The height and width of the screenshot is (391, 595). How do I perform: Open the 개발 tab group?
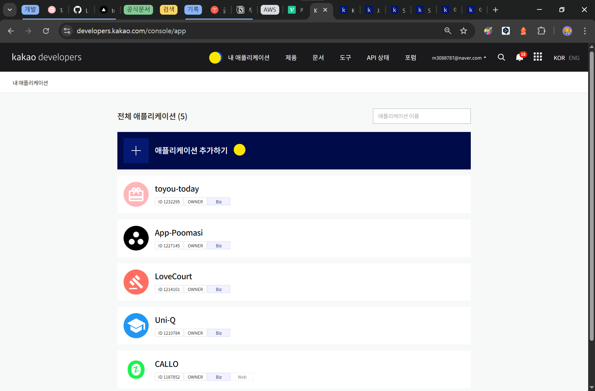click(x=30, y=10)
